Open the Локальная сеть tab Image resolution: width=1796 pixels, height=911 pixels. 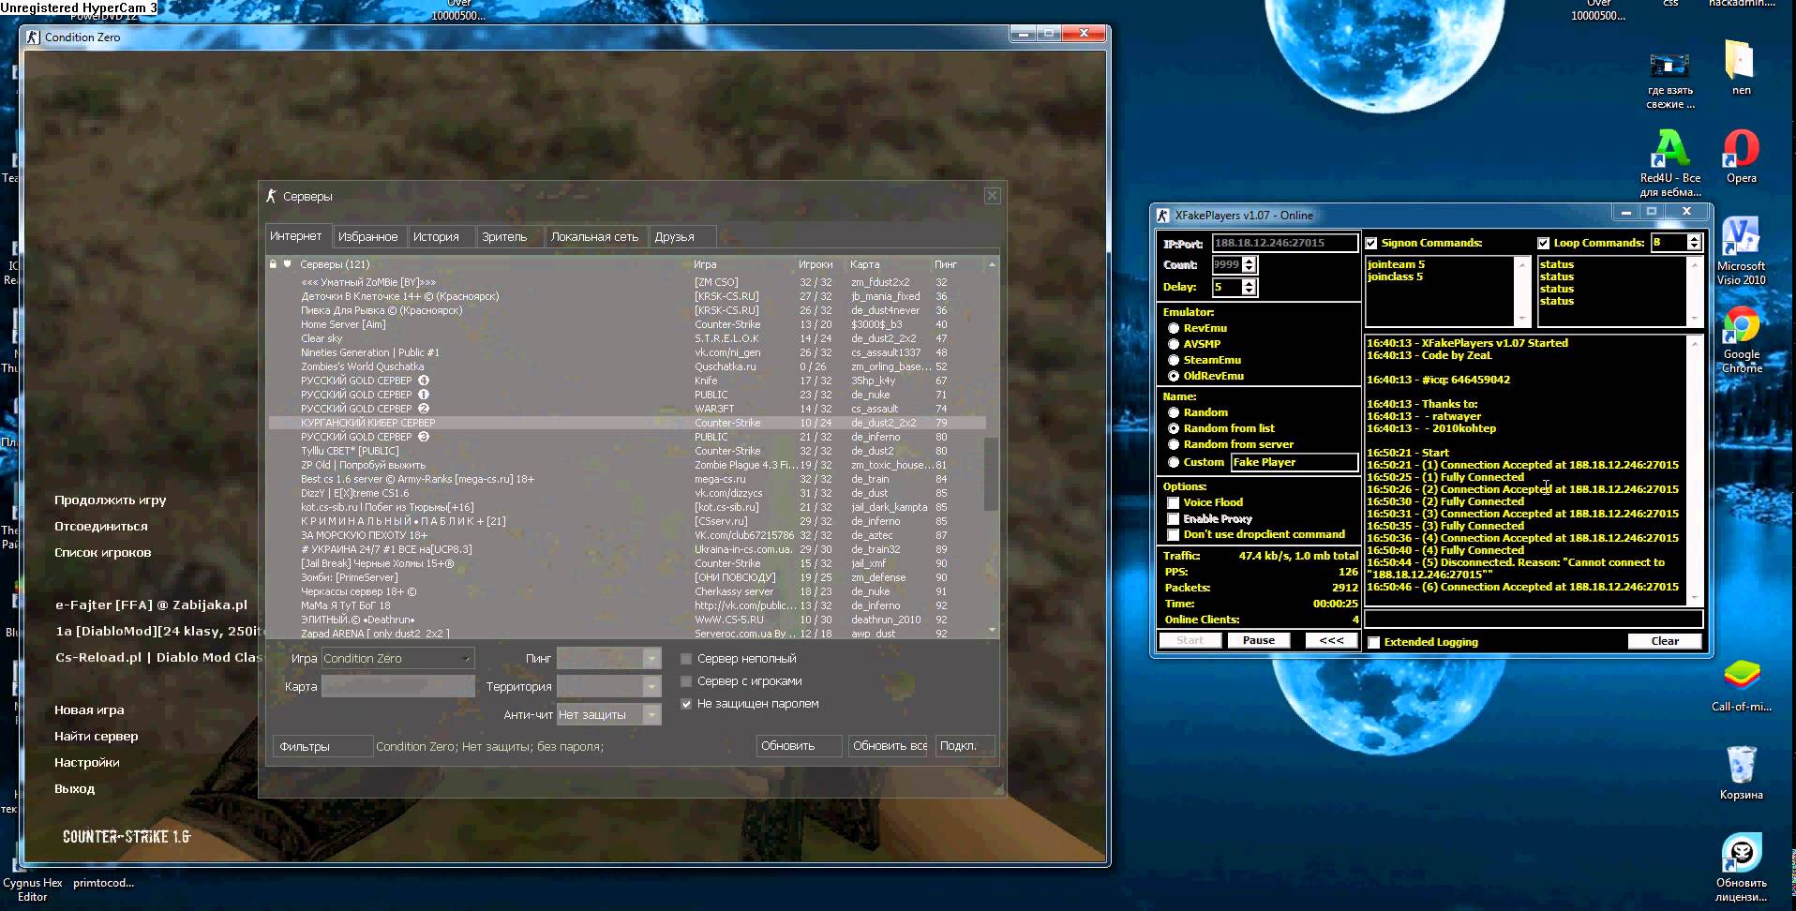(x=594, y=237)
